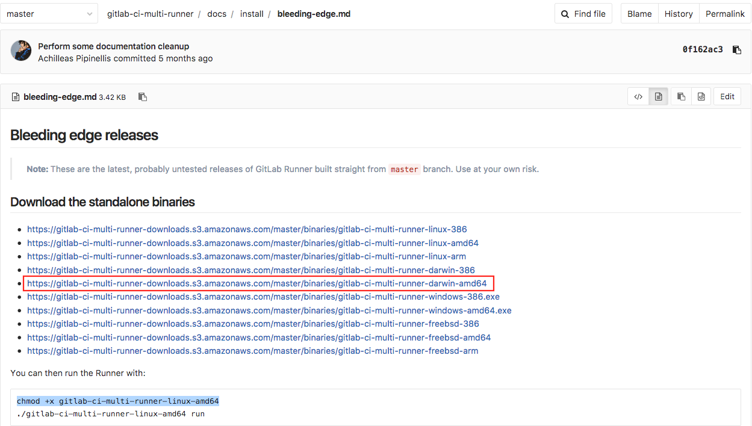Open the Blame view
Viewport: 752px width, 426px height.
tap(639, 13)
